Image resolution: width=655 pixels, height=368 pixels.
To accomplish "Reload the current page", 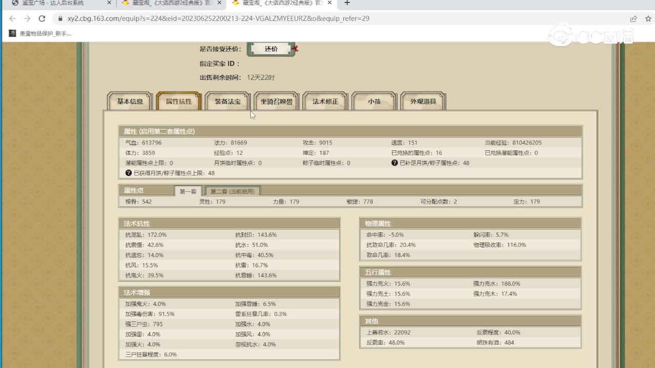I will coord(42,18).
